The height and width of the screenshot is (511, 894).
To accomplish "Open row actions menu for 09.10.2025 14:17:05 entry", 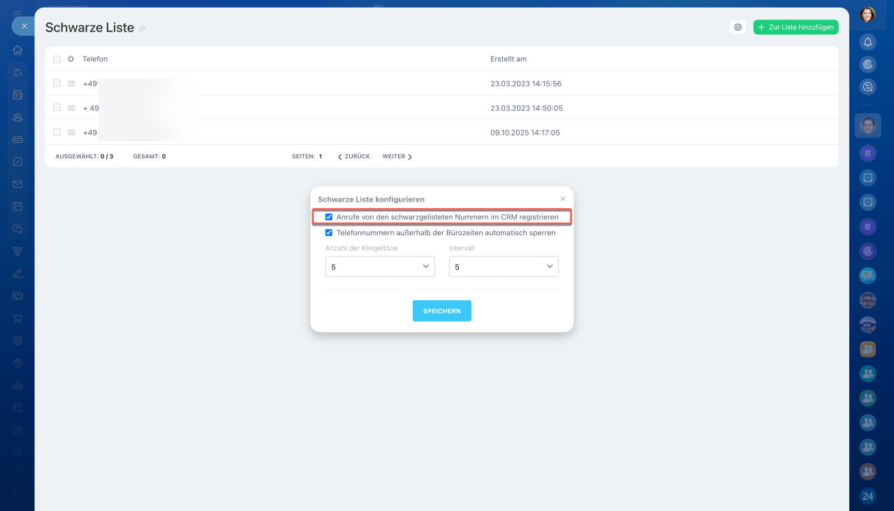I will pyautogui.click(x=71, y=133).
